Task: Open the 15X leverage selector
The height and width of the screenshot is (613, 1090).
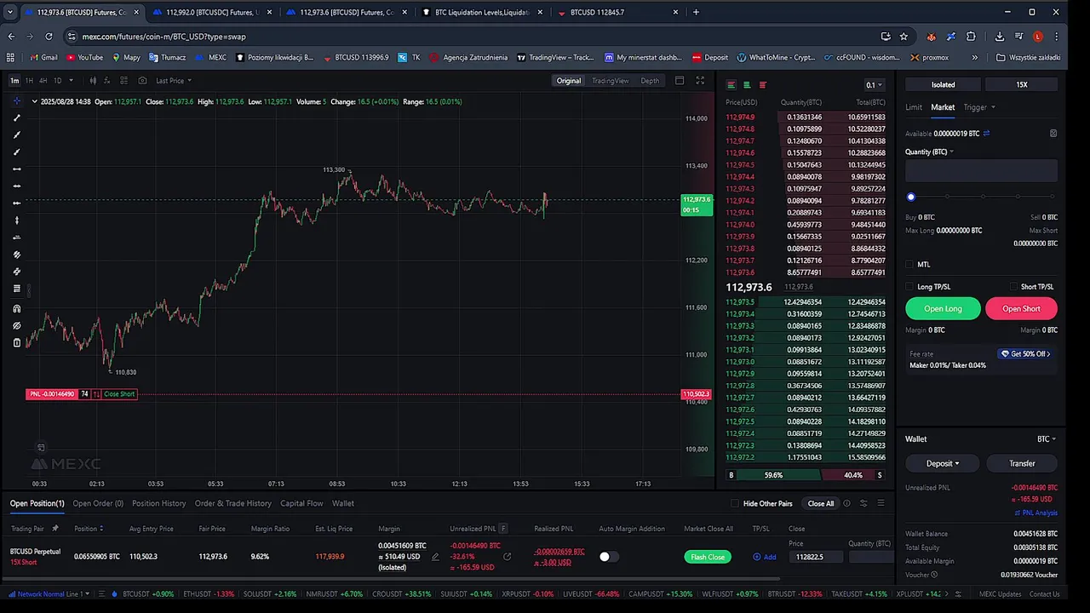Action: [x=1021, y=84]
